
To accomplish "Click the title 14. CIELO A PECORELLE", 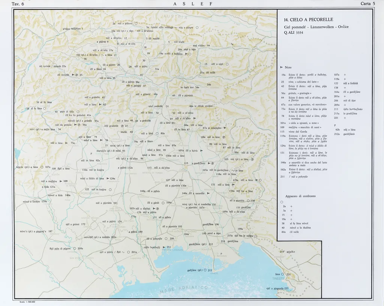I will tap(308, 20).
